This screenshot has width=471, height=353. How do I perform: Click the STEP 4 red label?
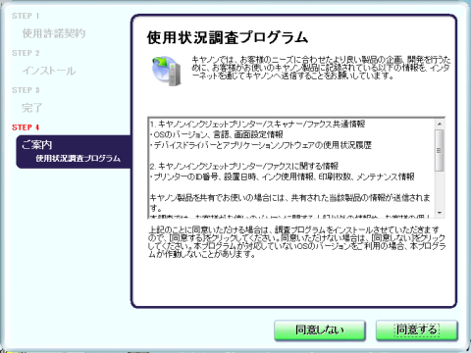(x=26, y=127)
